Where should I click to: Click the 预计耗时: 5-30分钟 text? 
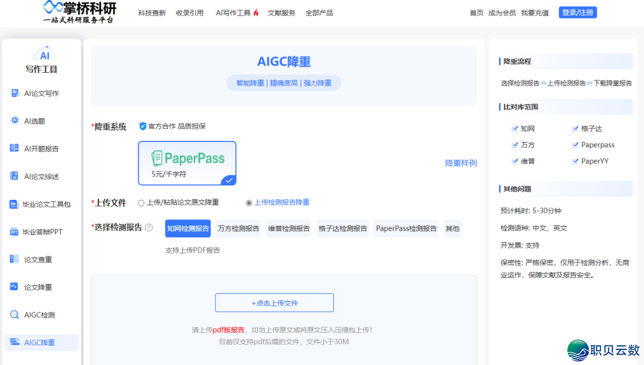pos(531,211)
